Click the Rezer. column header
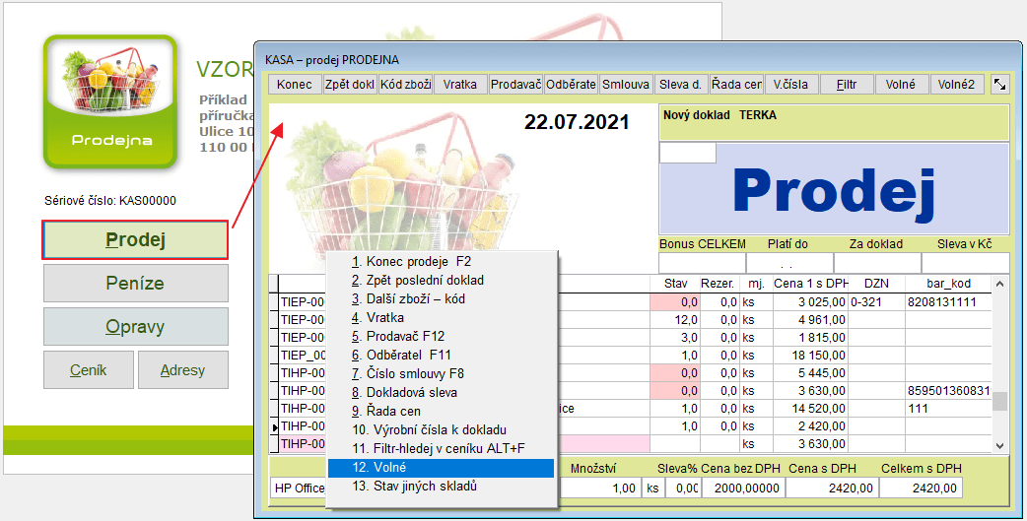 tap(718, 284)
